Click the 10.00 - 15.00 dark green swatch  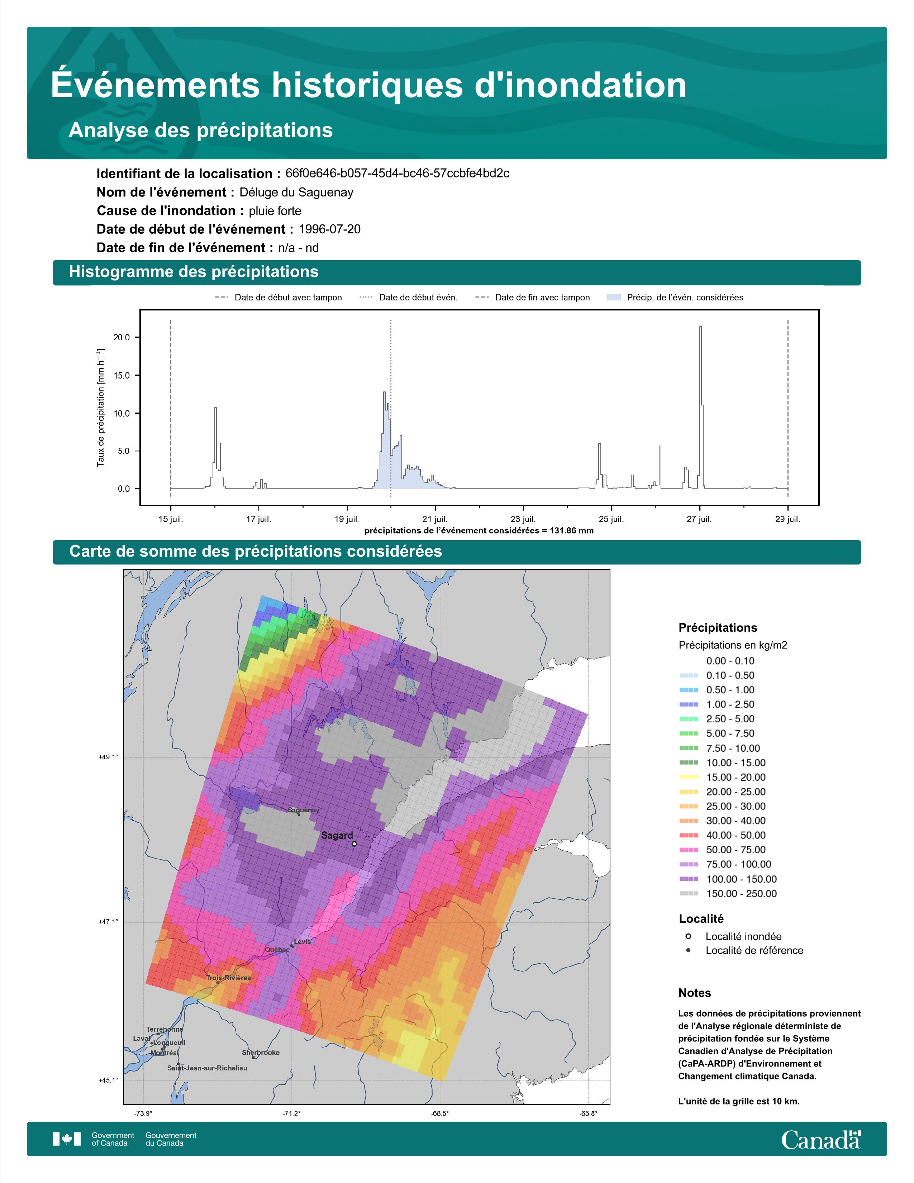(688, 762)
